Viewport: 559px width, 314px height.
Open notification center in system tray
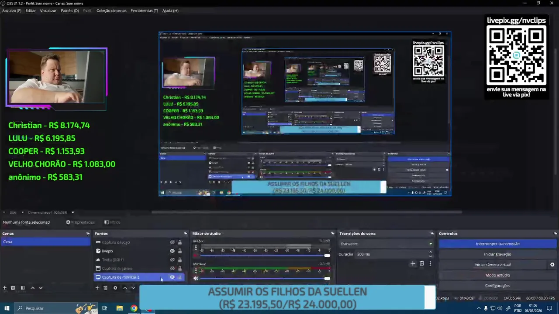(x=549, y=308)
